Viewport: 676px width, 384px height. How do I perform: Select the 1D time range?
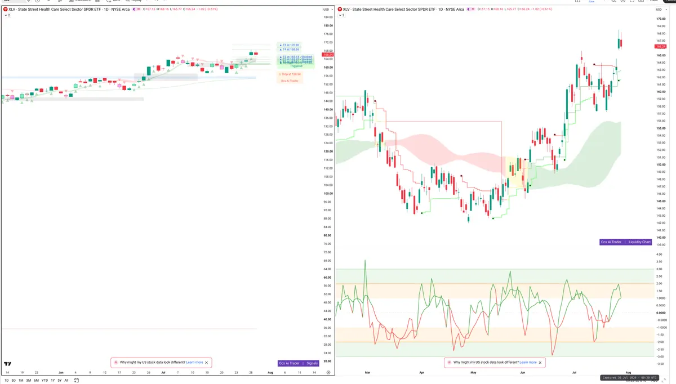7,380
